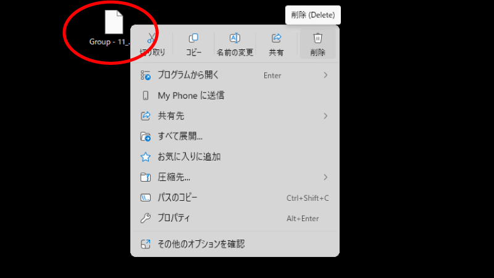The image size is (494, 278).
Task: Click the Share (共有) icon
Action: tap(276, 38)
